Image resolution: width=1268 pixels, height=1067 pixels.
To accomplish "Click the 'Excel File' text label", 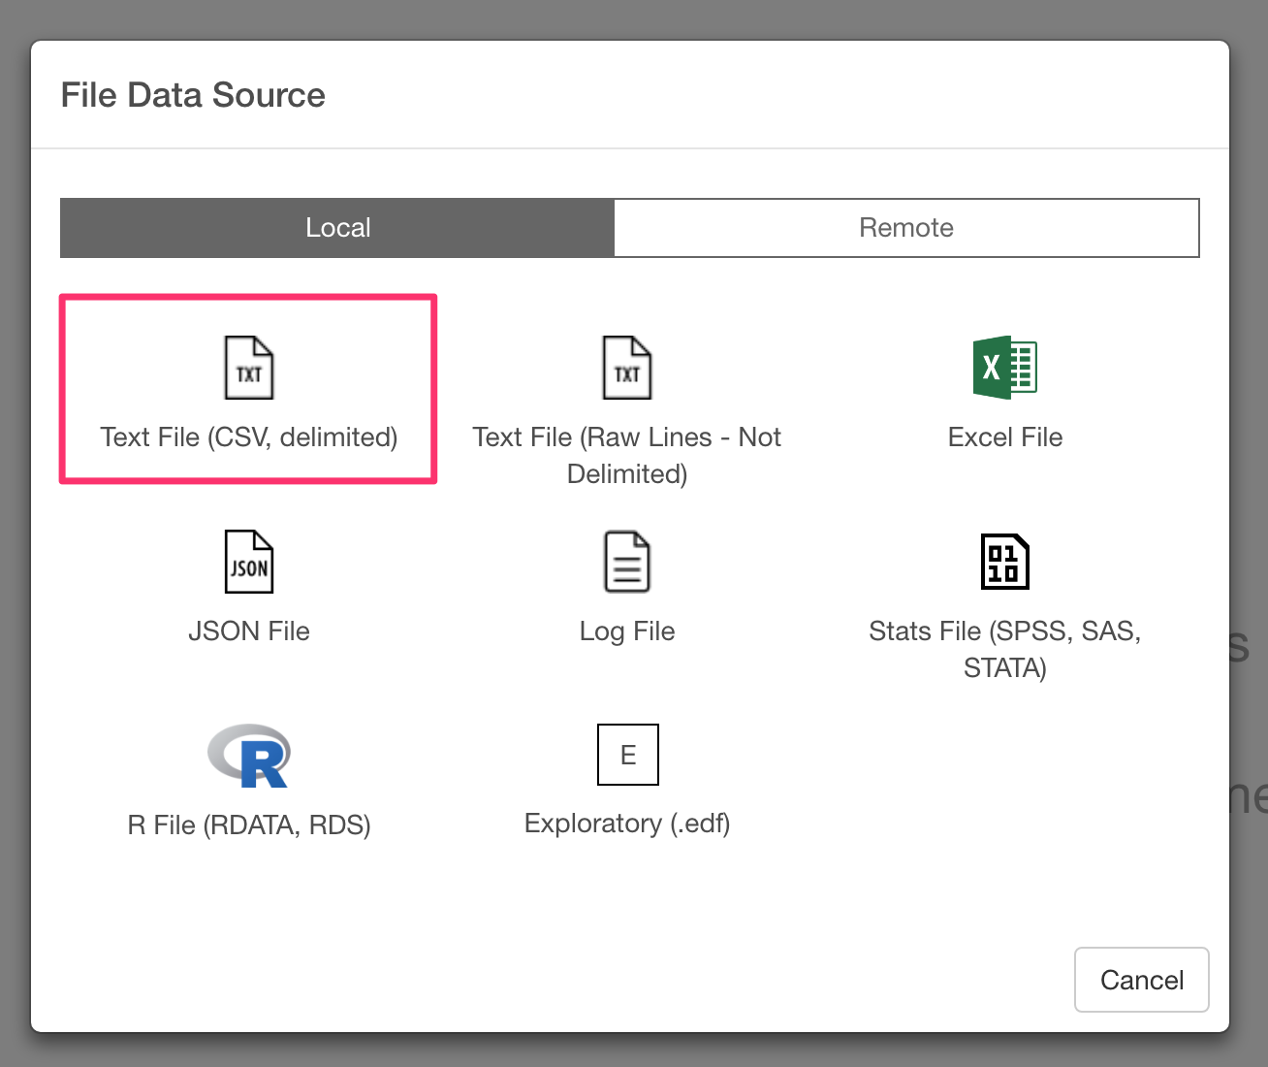I will pyautogui.click(x=1005, y=437).
